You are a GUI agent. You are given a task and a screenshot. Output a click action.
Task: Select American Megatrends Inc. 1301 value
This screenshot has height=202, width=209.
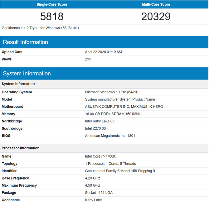coord(110,136)
